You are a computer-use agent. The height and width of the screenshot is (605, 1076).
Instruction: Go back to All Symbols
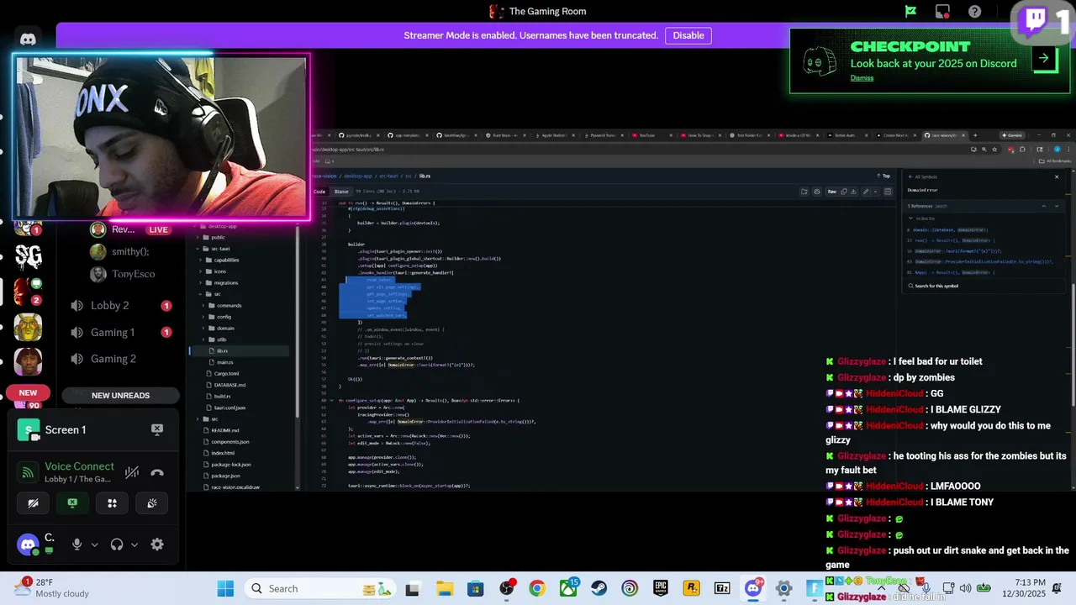(923, 176)
